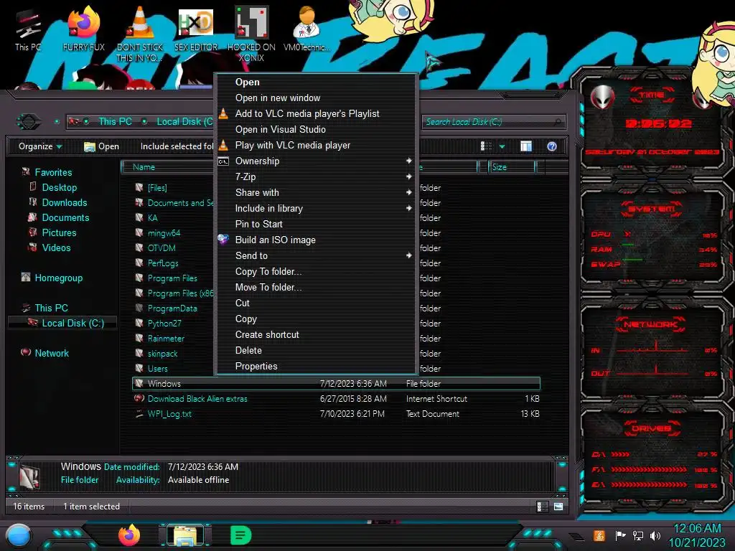Expand the Ownership submenu
The height and width of the screenshot is (551, 735).
tap(316, 161)
